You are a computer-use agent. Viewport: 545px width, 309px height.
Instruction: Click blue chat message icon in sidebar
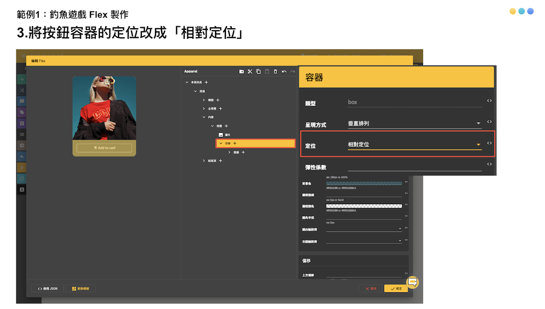coord(22,101)
